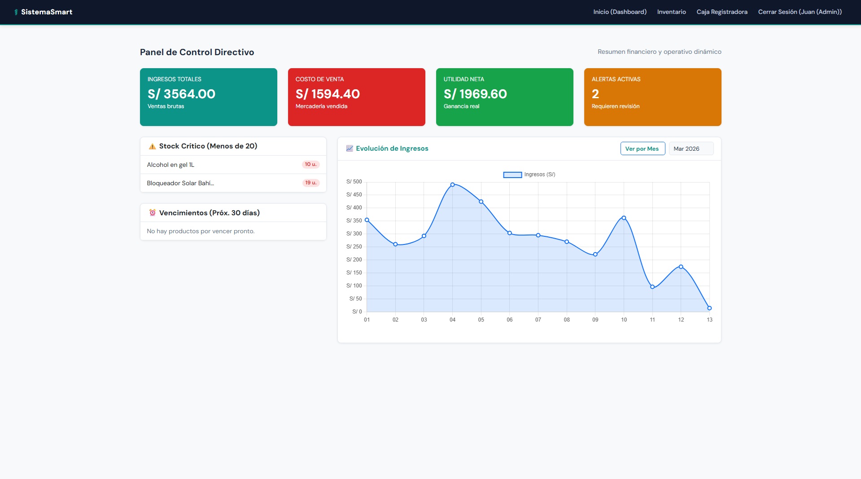Click the chart icon beside Evolución de Ingresos
The image size is (861, 479).
point(350,148)
